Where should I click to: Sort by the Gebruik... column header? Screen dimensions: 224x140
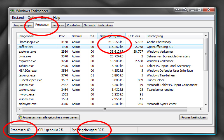pyautogui.click(x=79, y=36)
